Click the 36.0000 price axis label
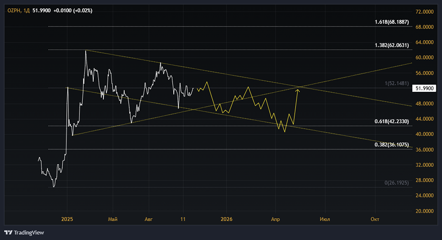Viewport: 442px width, 240px height. pyautogui.click(x=424, y=150)
